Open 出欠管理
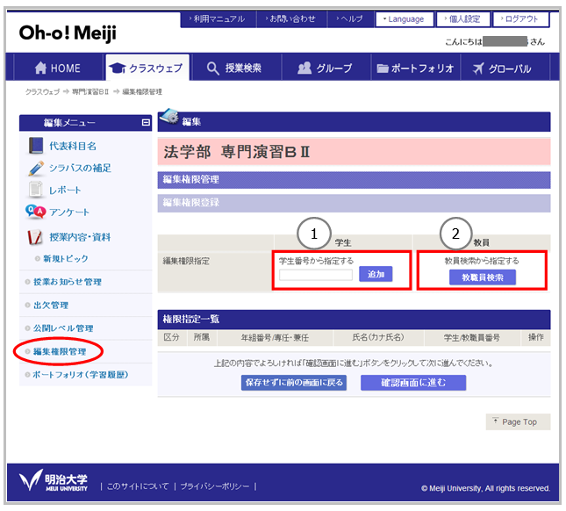 point(51,306)
